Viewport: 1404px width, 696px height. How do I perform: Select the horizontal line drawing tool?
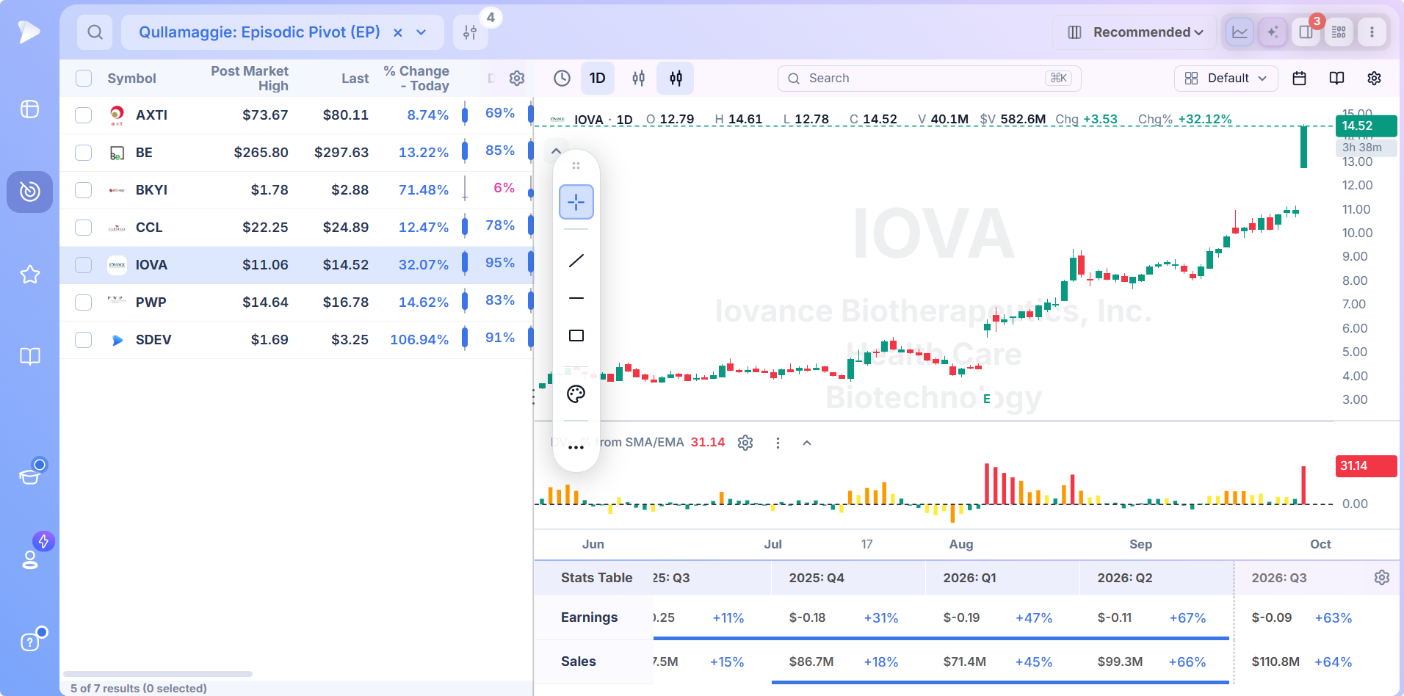coord(576,298)
